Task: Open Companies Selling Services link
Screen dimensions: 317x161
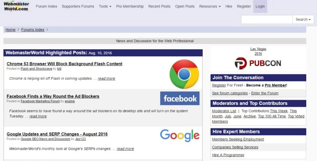Action: click(x=235, y=147)
